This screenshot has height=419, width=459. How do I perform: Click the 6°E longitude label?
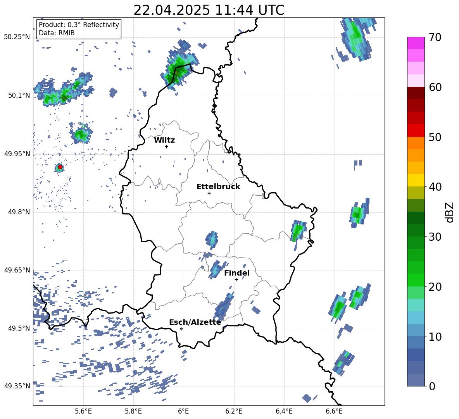tap(183, 411)
